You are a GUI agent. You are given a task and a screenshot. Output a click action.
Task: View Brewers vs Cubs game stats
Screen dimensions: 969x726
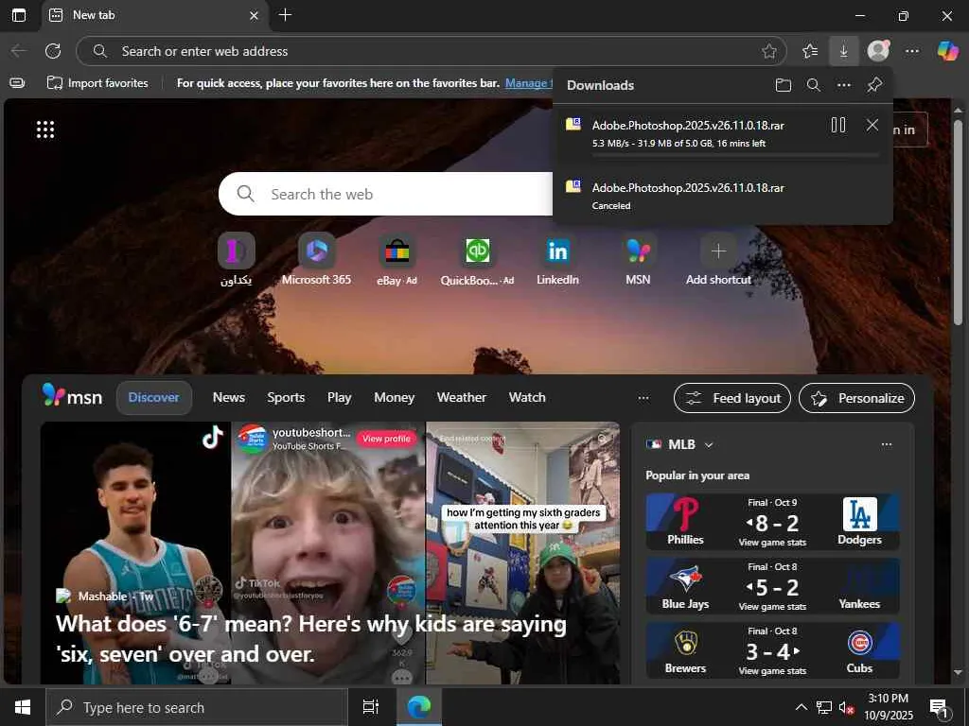pos(772,671)
